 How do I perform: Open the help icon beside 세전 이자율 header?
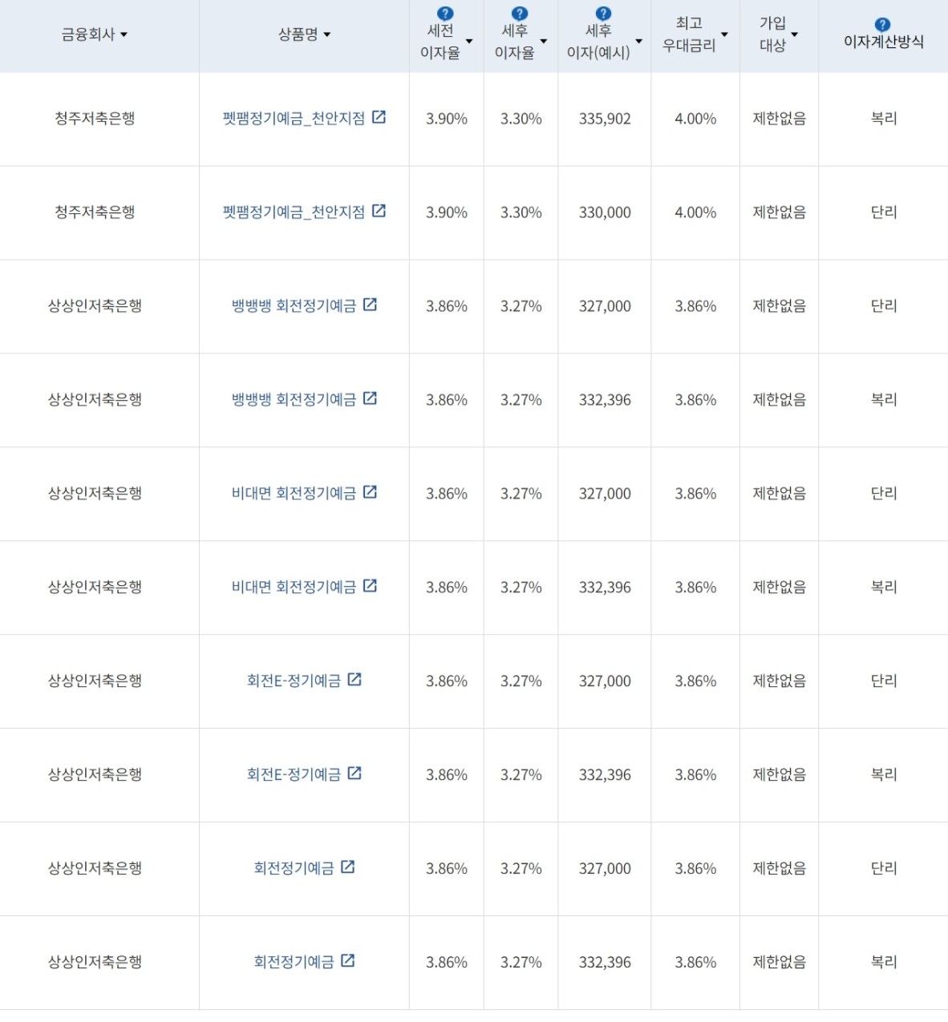coord(445,13)
